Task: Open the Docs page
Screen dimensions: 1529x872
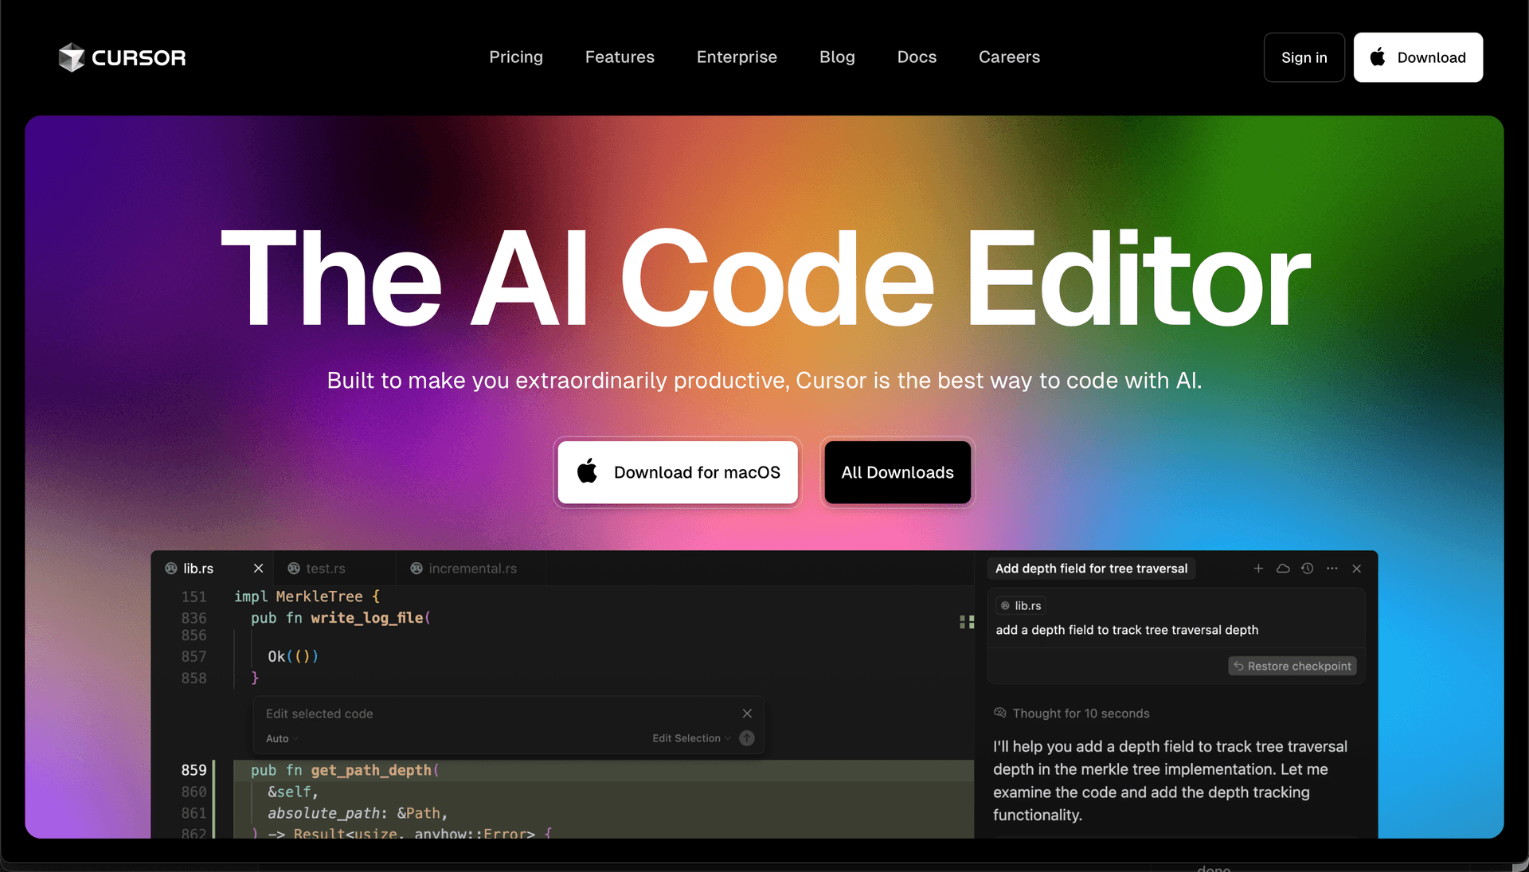Action: click(x=916, y=57)
